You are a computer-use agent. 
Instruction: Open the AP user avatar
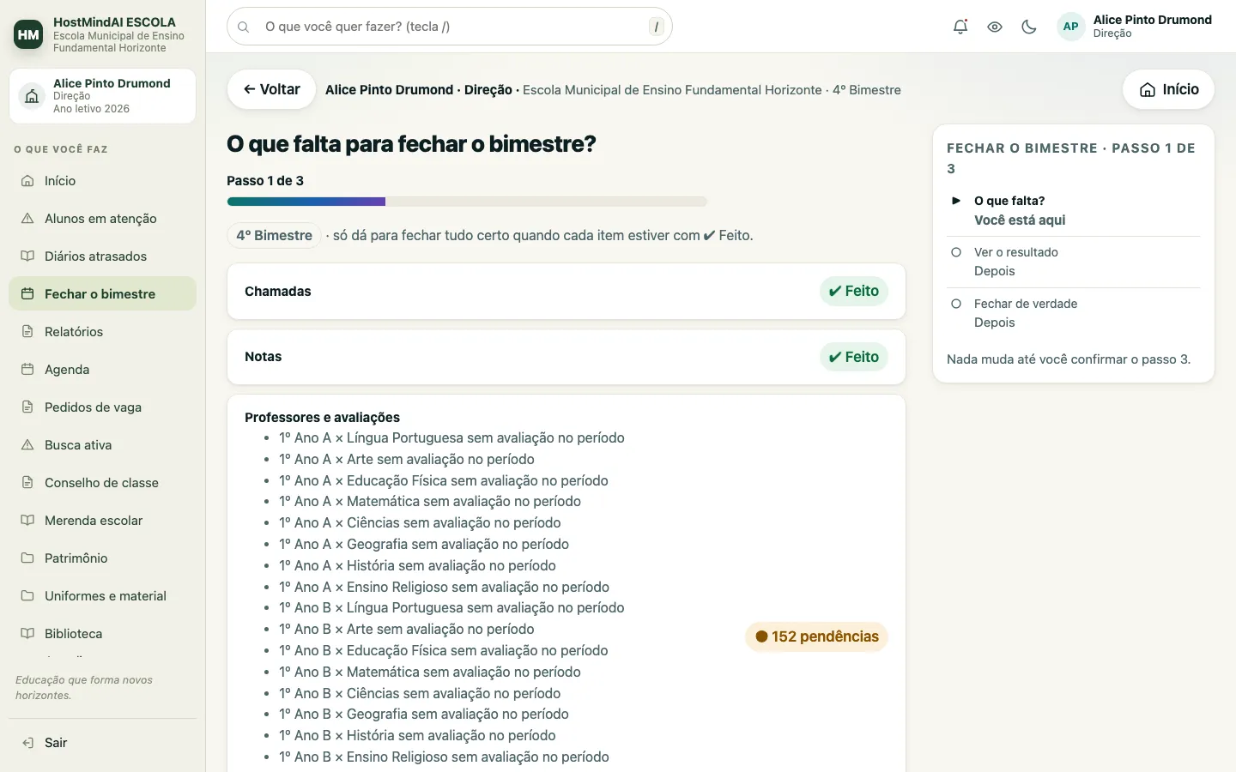pyautogui.click(x=1070, y=27)
